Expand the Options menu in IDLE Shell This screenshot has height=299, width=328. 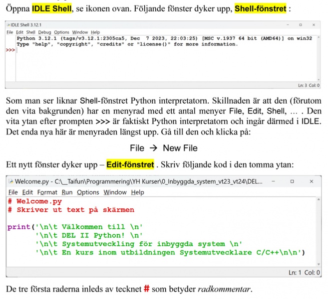point(61,32)
